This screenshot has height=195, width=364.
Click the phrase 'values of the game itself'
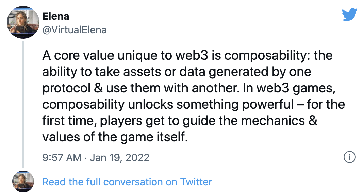115,138
